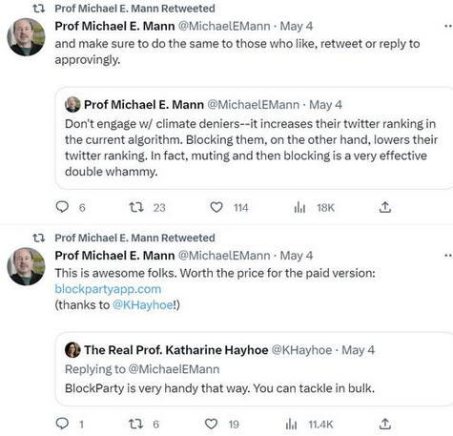Open more options menu on second tweet
453x436 pixels.
click(448, 256)
